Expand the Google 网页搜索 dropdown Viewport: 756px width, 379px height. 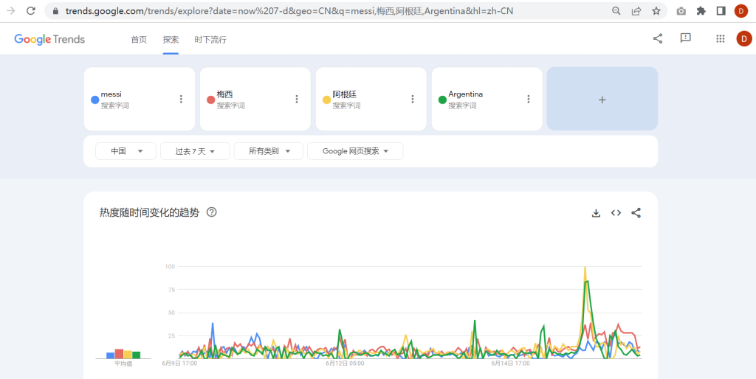tap(355, 151)
